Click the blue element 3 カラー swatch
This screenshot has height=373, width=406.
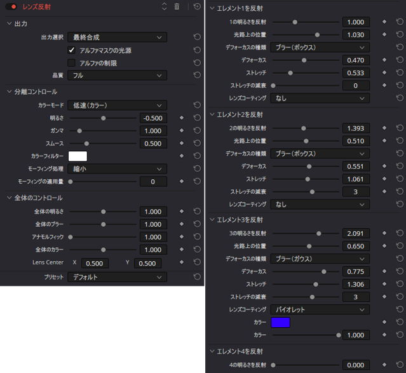coord(280,323)
